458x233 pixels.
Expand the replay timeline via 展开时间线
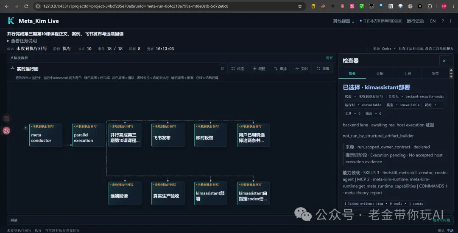pyautogui.click(x=441, y=220)
